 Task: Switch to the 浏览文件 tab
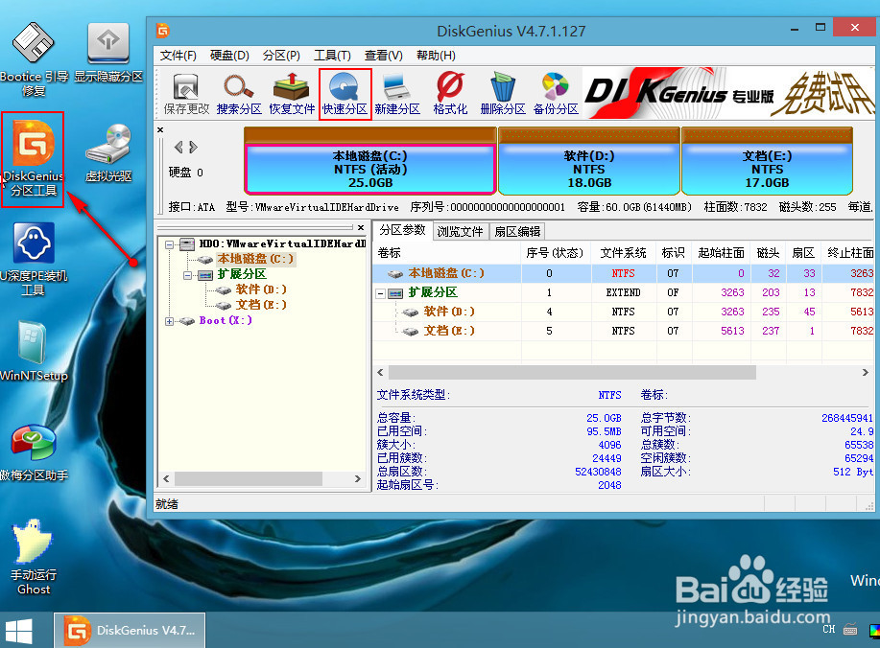click(x=461, y=232)
